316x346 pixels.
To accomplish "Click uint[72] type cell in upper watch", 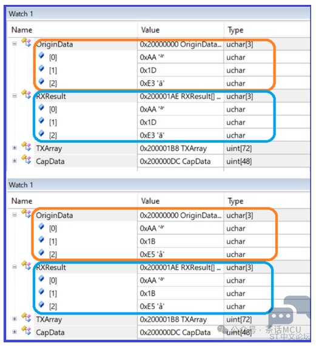I will coord(239,149).
